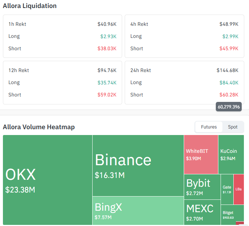Click the 60,279.396 tooltip
The width and height of the screenshot is (249, 226).
tap(229, 107)
